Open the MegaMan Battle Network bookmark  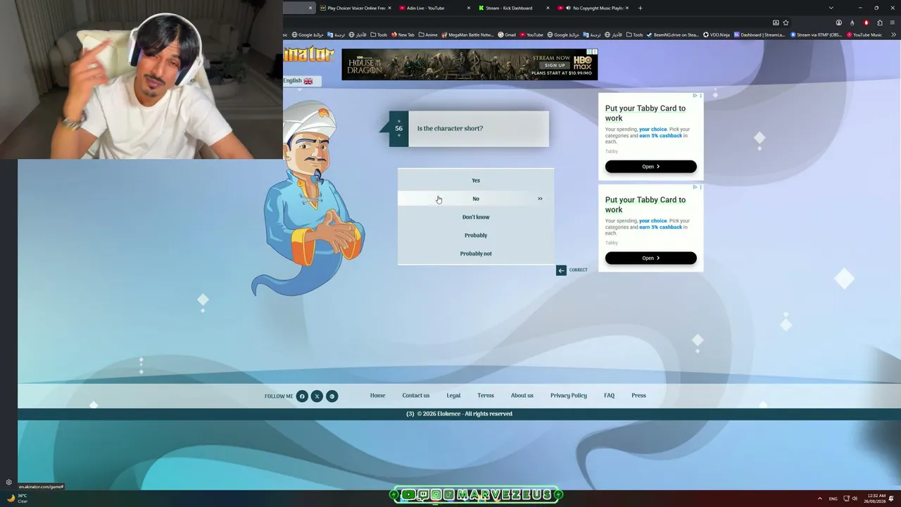467,35
